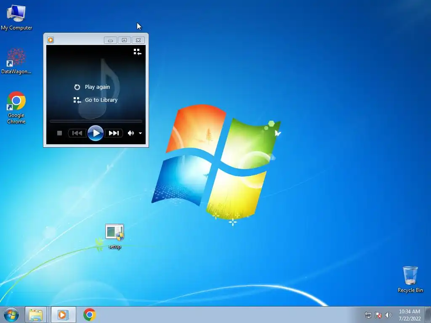Open the Windows Start menu

click(x=11, y=315)
